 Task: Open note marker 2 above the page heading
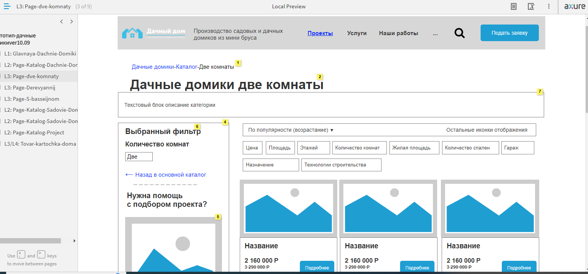coord(320,76)
